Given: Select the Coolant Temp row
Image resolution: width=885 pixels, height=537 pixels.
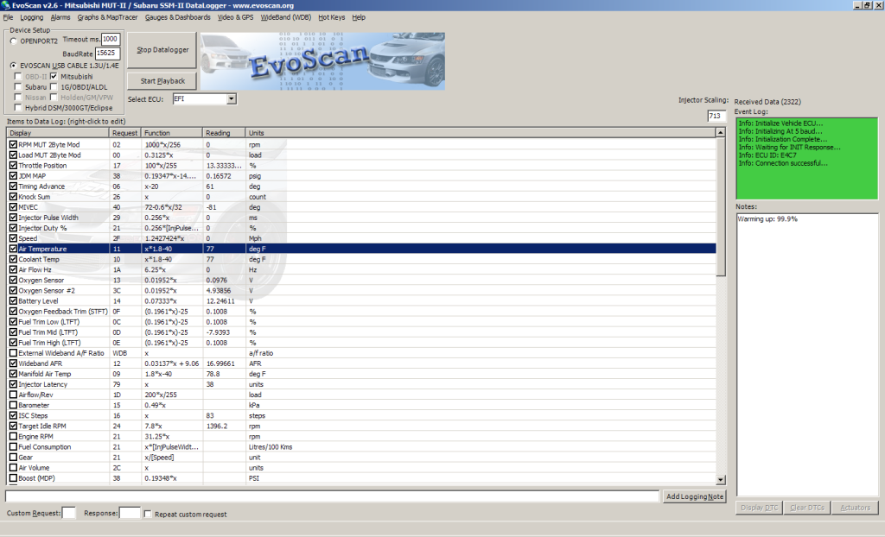Looking at the screenshot, I should (x=361, y=260).
